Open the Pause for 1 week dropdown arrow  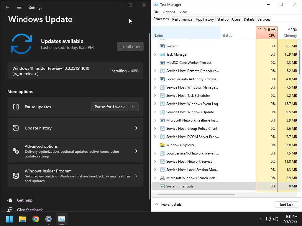click(x=133, y=107)
